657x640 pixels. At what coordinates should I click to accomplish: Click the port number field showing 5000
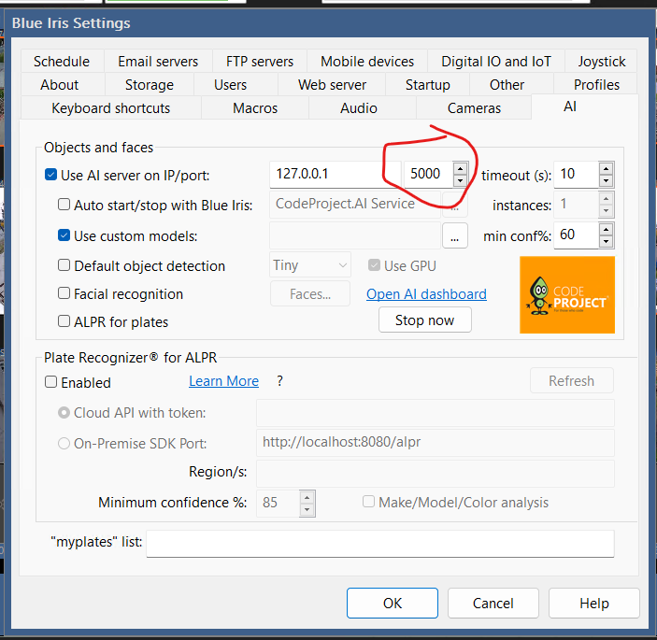point(428,174)
